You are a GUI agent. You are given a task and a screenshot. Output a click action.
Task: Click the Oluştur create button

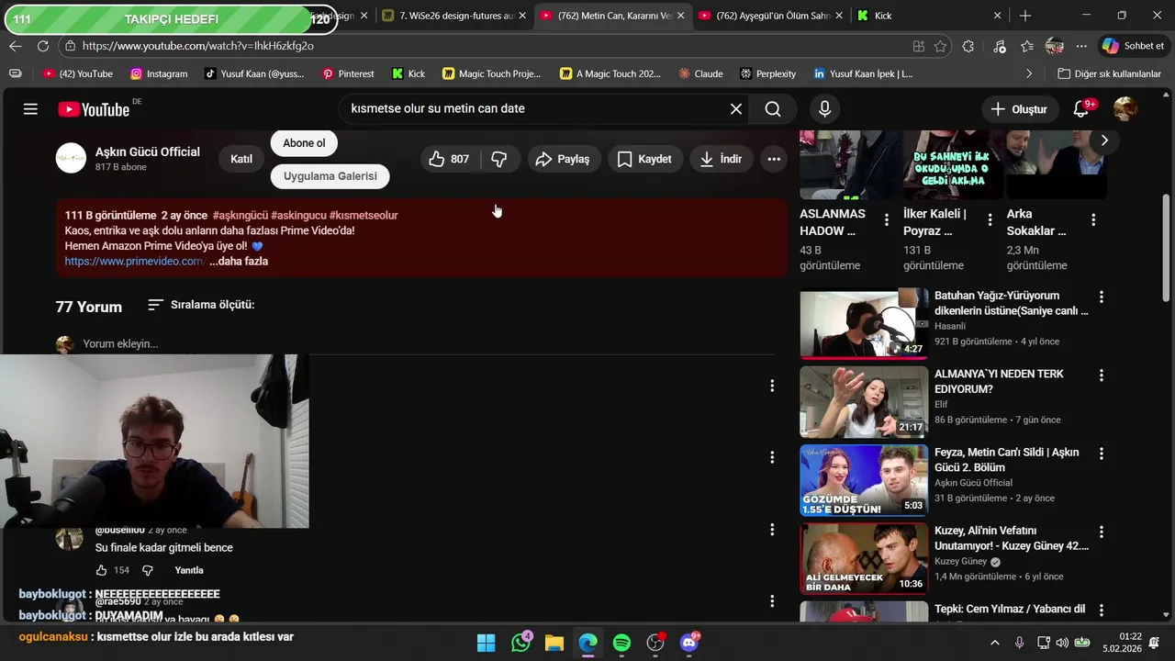point(1019,109)
